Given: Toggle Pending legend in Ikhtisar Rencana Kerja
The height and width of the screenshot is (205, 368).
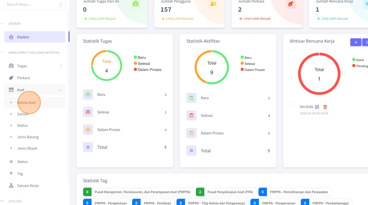Looking at the screenshot, I should [360, 66].
